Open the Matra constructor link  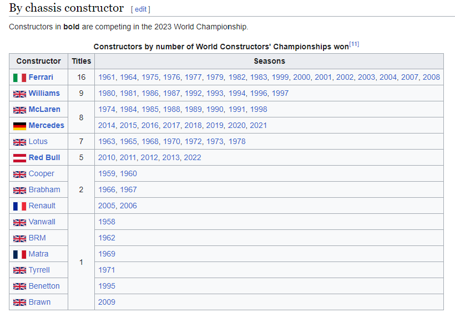coord(39,254)
